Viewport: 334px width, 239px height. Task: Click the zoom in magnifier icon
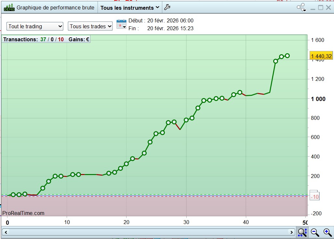[327, 232]
